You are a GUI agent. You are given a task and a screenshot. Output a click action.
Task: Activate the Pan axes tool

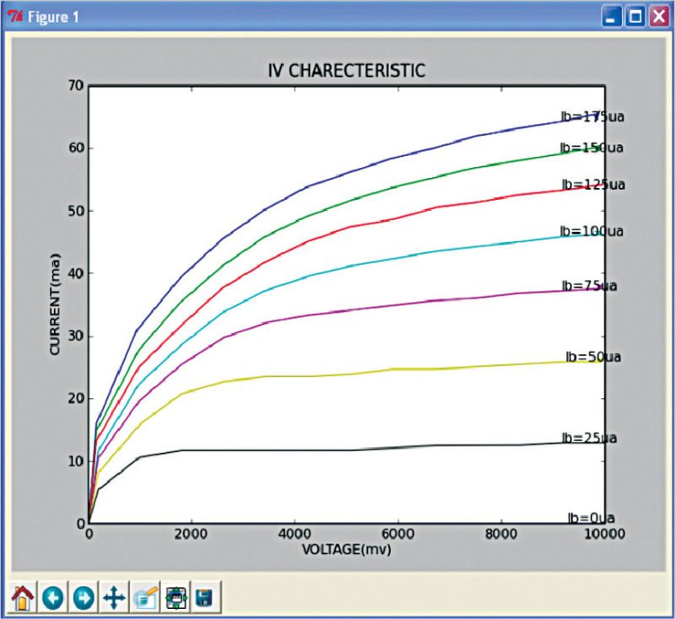(113, 598)
